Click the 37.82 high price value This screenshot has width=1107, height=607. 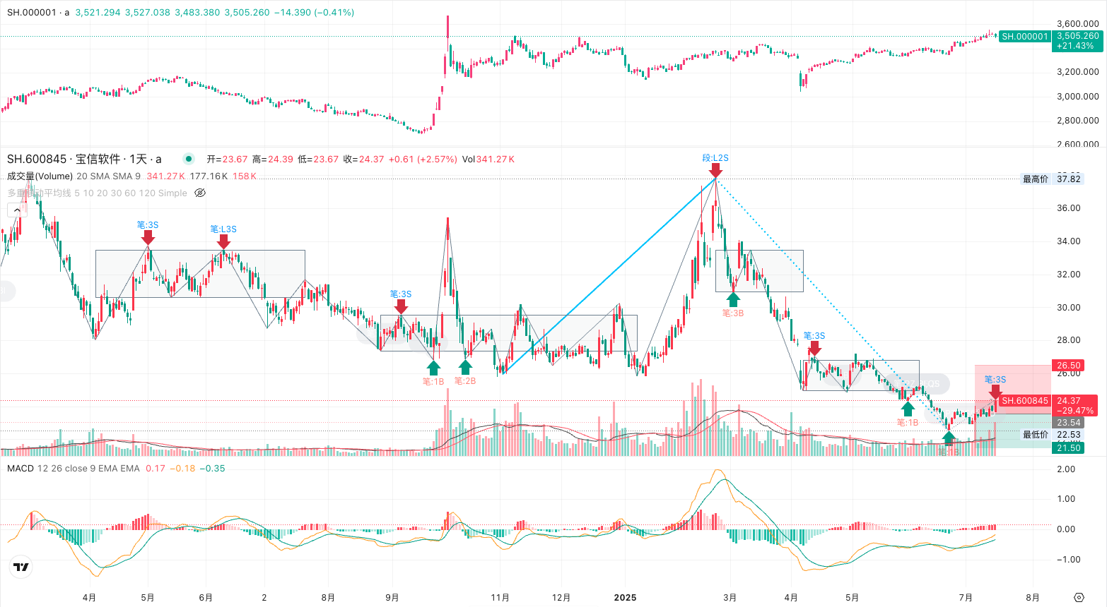(1069, 179)
